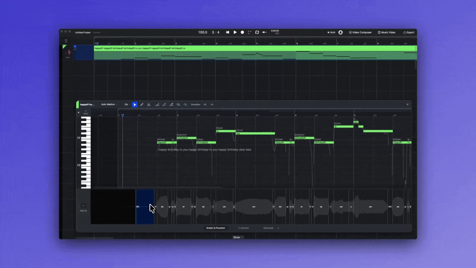Screen dimensions: 476x268
Task: Select the second pitch curve tool
Action: click(x=164, y=105)
